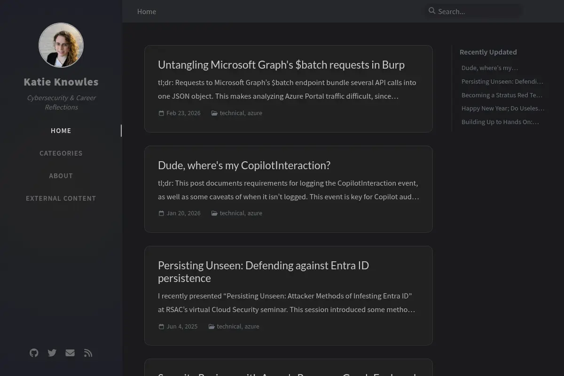The height and width of the screenshot is (376, 564).
Task: Click the azure category on the Jun 4, 2025 post
Action: click(252, 326)
